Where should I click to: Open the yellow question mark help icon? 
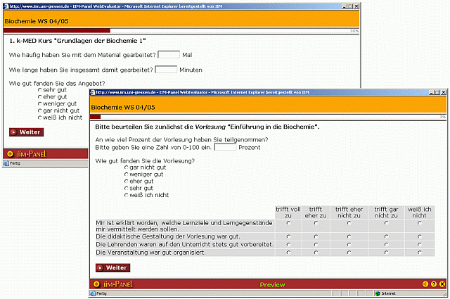(x=434, y=284)
